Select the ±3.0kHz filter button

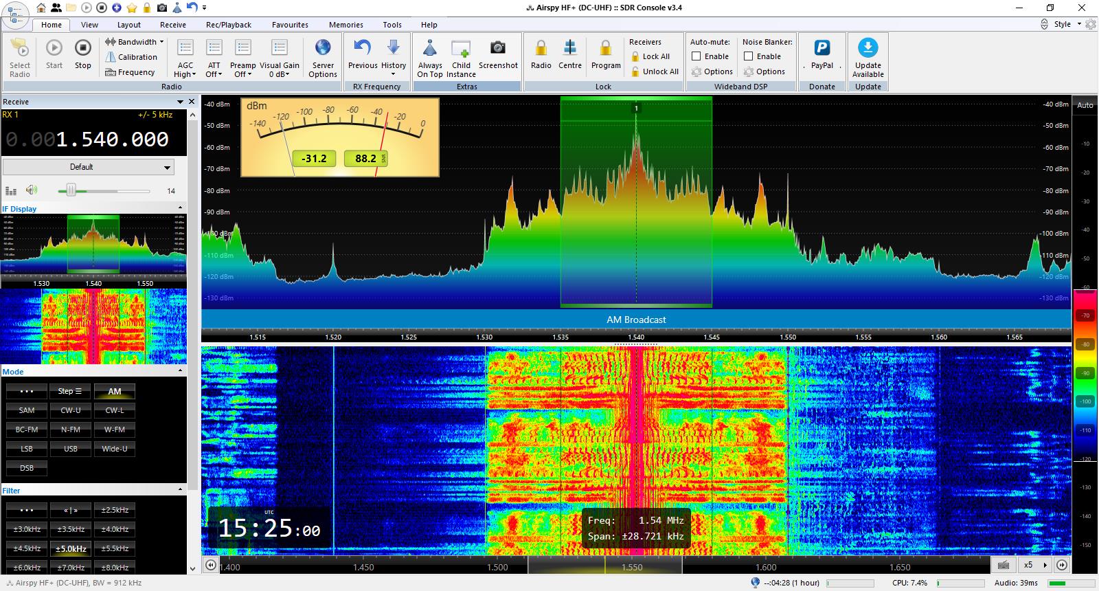point(27,529)
